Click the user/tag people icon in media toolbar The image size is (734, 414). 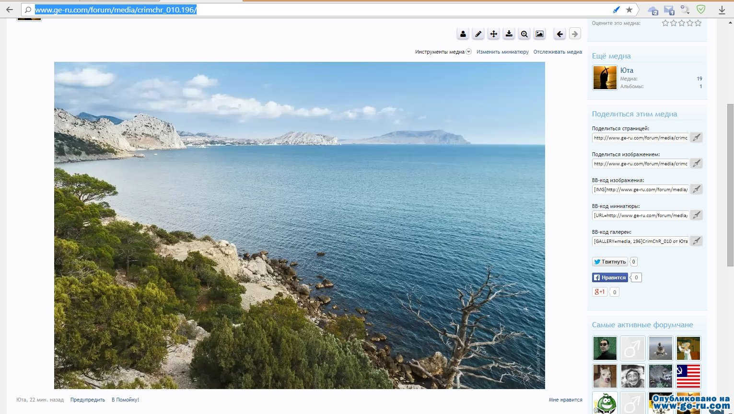(463, 34)
